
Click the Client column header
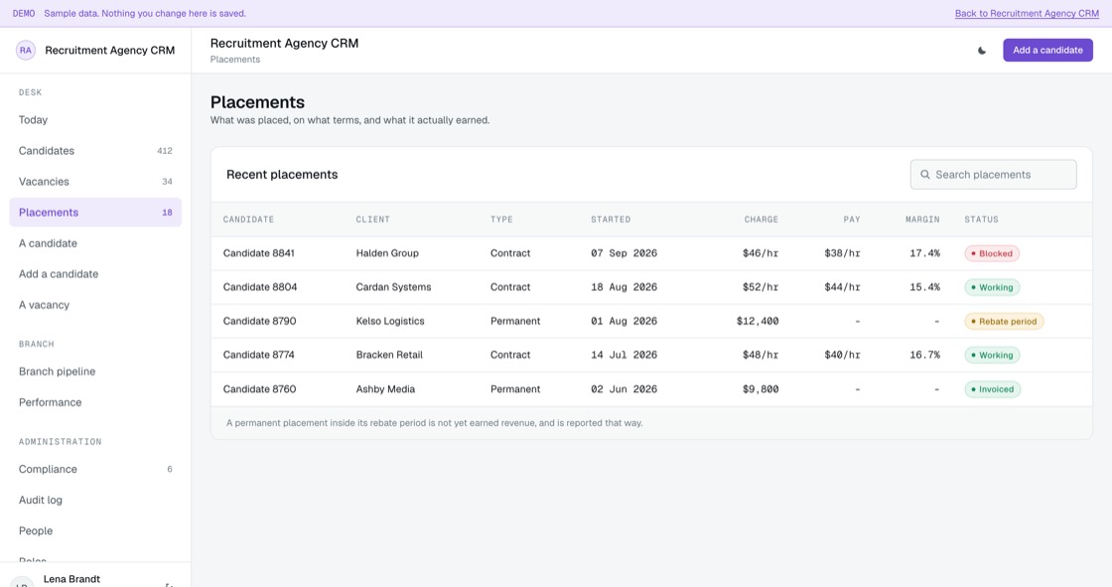click(373, 220)
